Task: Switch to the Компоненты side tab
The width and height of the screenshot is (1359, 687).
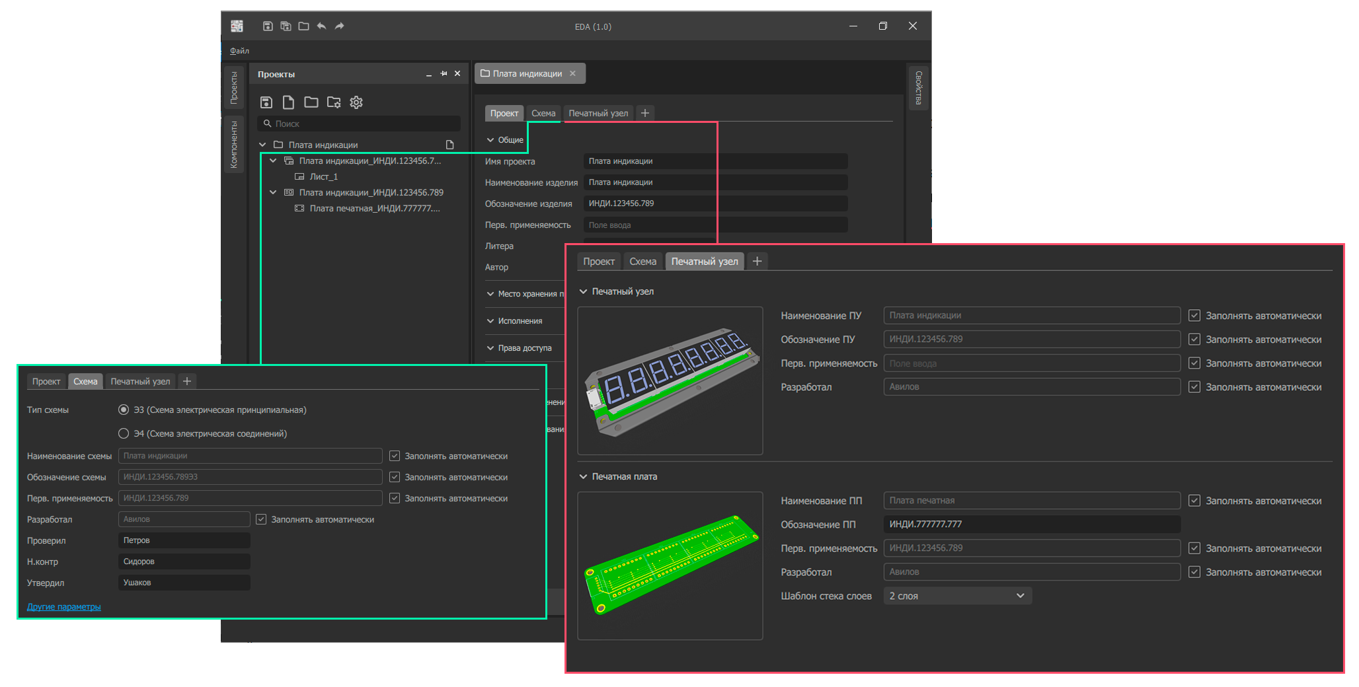Action: tap(234, 144)
